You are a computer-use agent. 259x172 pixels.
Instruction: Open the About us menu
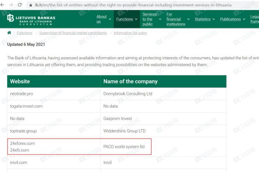click(x=101, y=19)
